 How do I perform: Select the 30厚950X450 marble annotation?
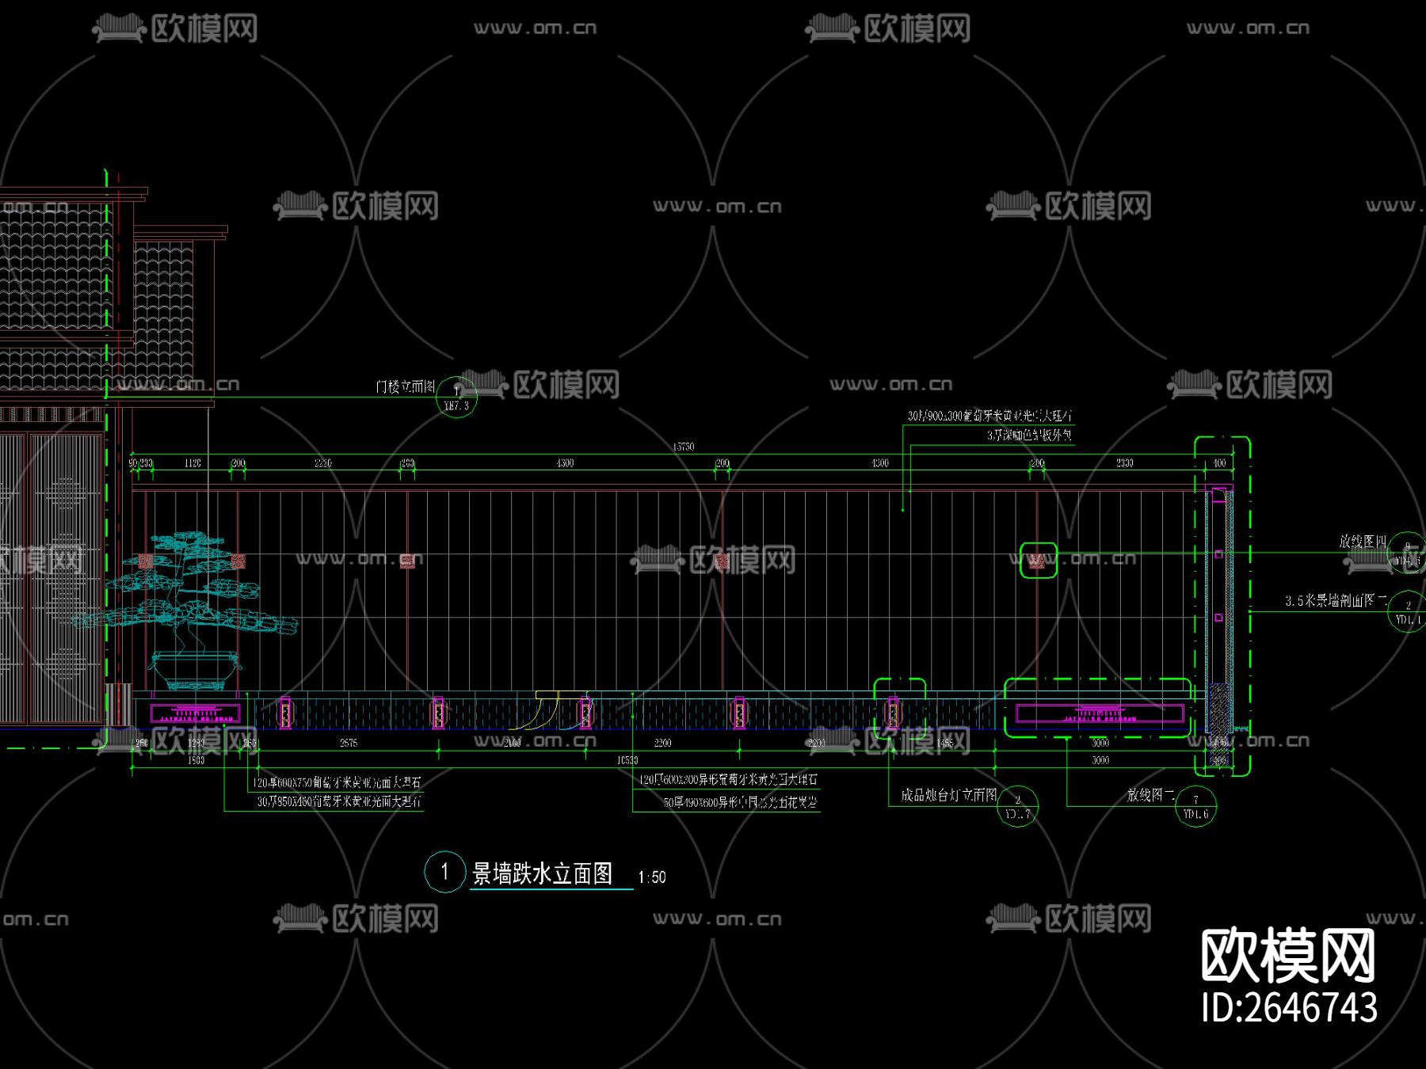tap(339, 801)
